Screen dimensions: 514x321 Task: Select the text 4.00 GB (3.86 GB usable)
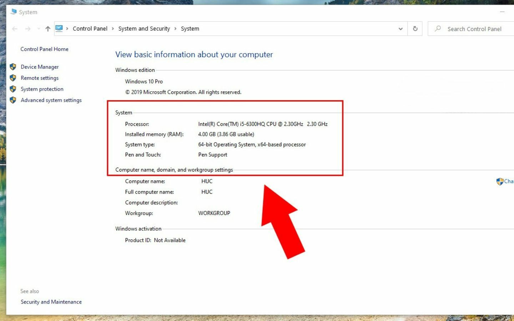[x=226, y=134]
